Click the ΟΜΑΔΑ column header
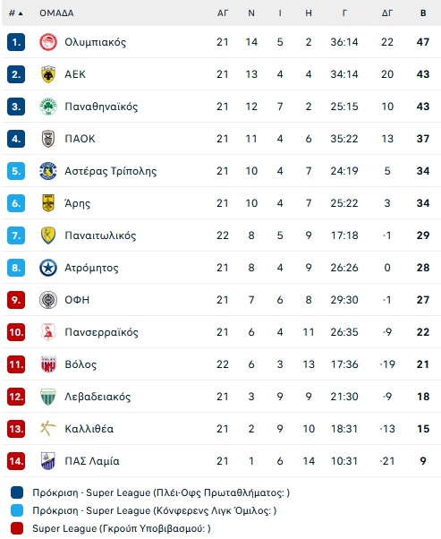The image size is (441, 539). (56, 13)
